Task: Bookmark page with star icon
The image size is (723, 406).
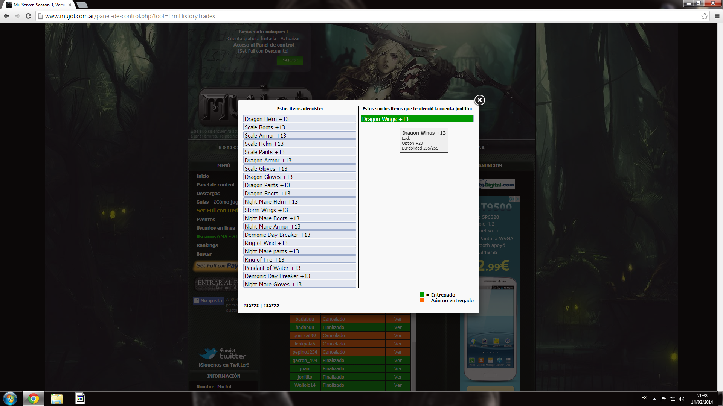Action: click(705, 16)
